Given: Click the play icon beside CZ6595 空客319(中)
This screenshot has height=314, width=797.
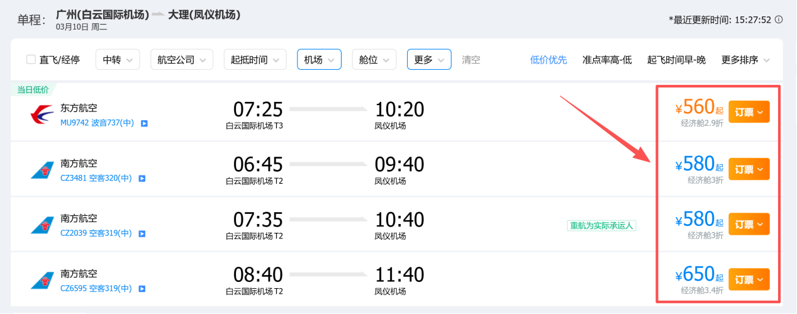Looking at the screenshot, I should point(142,289).
